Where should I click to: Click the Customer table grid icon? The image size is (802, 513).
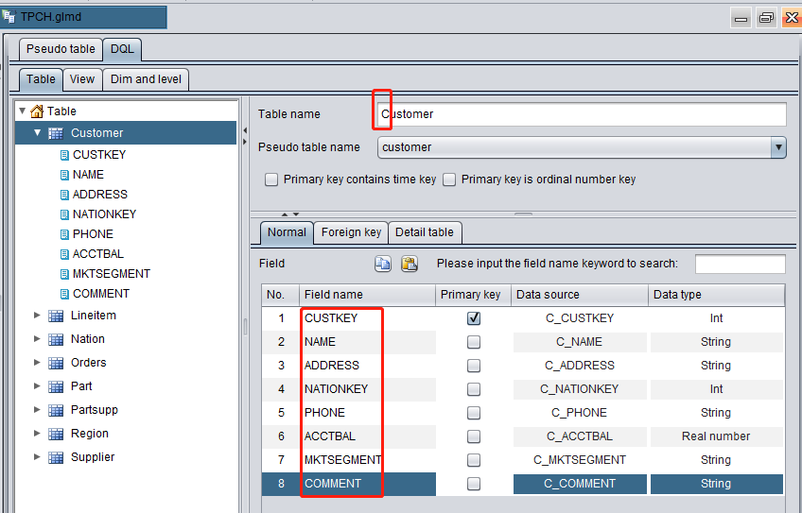point(56,133)
